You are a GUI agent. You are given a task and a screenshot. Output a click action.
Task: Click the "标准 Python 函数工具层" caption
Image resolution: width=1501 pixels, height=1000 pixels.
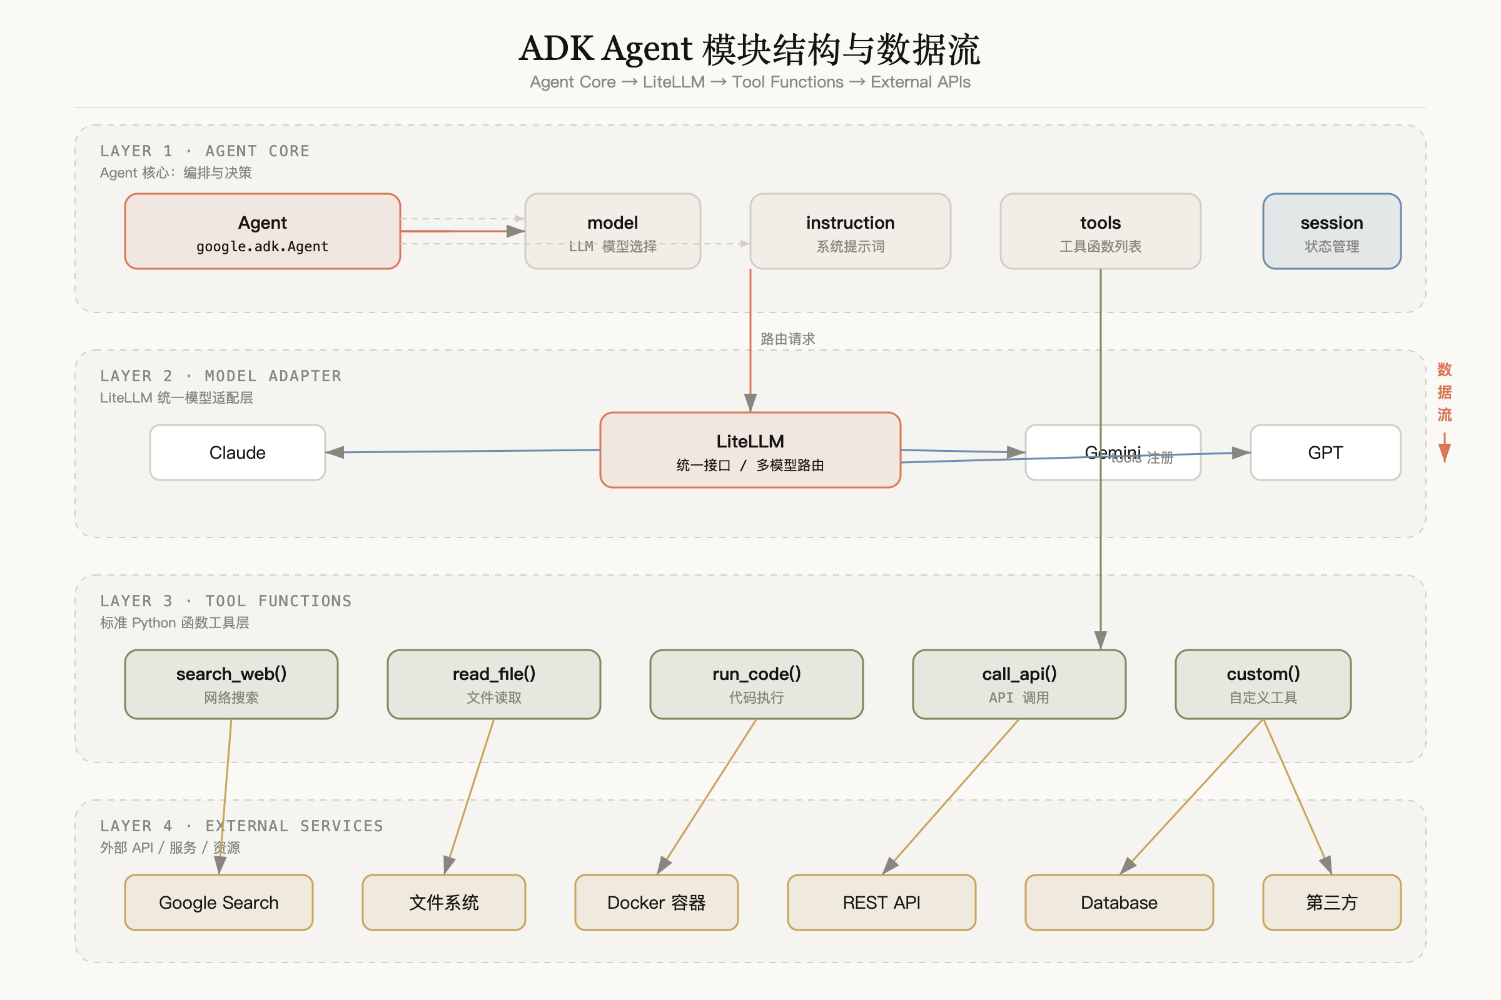point(174,623)
